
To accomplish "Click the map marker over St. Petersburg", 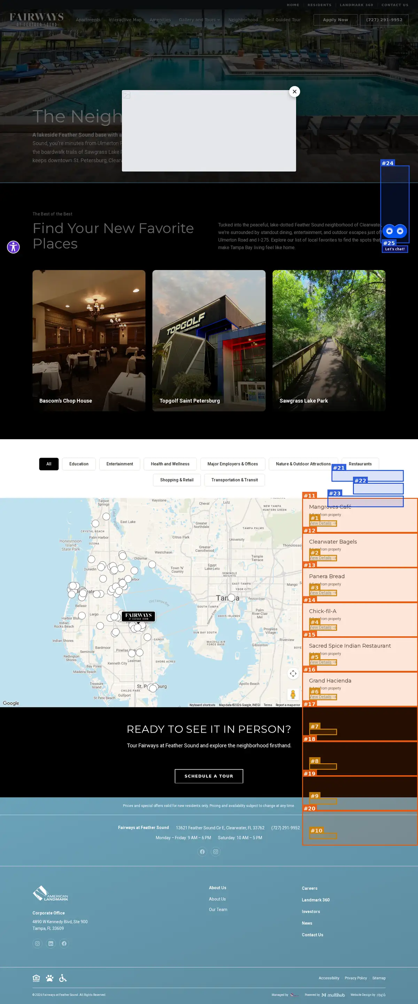I will click(153, 688).
